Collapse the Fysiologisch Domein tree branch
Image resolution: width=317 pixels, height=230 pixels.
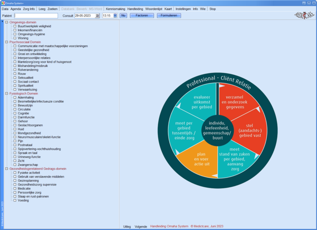coord(7,94)
